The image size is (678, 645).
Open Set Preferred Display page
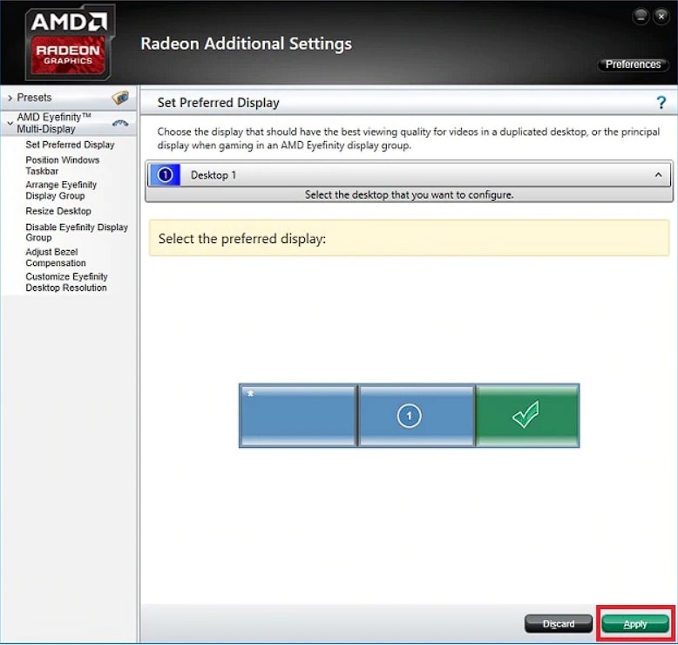pos(70,145)
